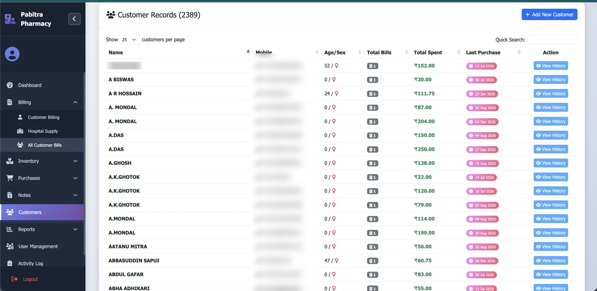Viewport: 597px width, 291px height.
Task: Expand the Reports menu chevron
Action: click(x=75, y=229)
